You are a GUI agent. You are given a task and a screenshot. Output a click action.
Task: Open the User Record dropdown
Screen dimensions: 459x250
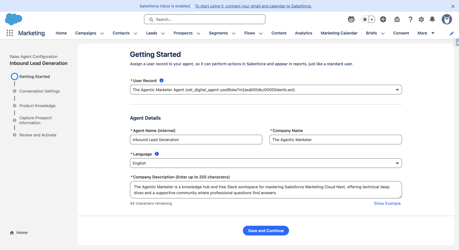click(x=266, y=90)
